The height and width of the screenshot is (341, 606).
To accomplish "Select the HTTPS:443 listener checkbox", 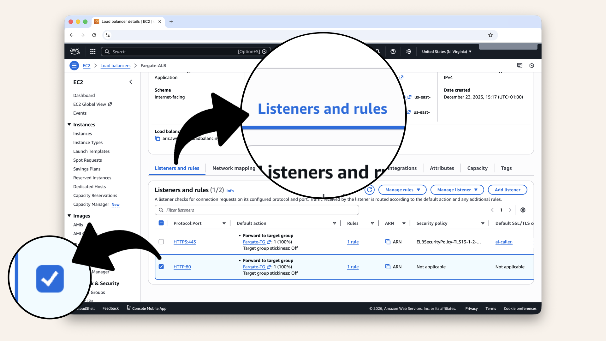I will pyautogui.click(x=161, y=242).
